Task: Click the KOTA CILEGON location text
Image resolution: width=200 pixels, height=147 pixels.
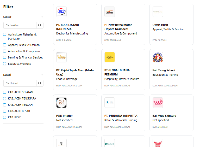Action: [159, 40]
